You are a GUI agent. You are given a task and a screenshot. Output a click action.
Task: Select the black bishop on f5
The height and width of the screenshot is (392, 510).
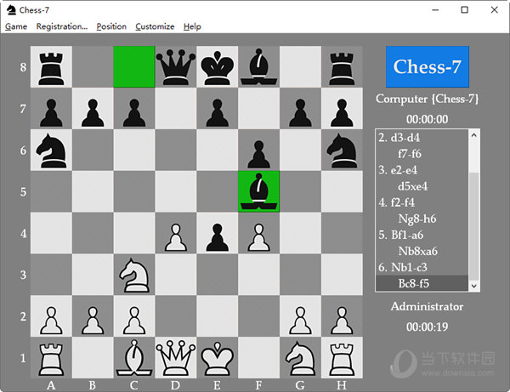tap(258, 191)
